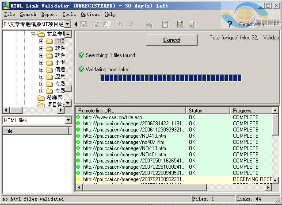Click the page icon right of binoculars
Viewport: 282px width, 205px height.
[x=165, y=24]
